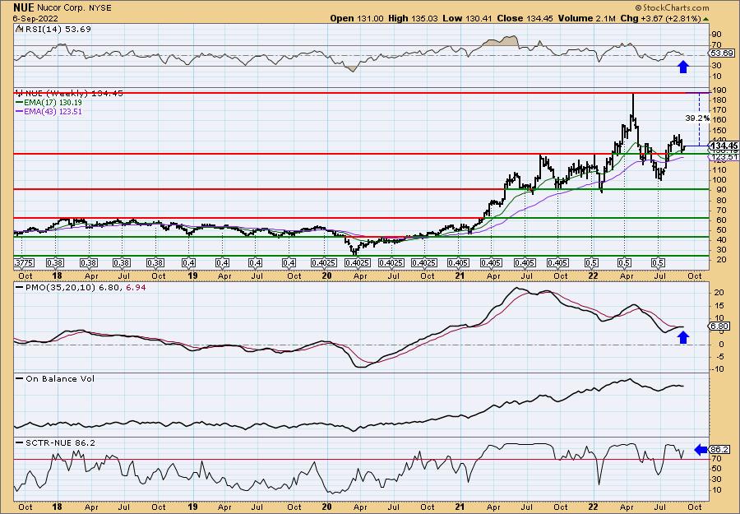
Task: Click the green up-triangle next to the Chg value
Action: [705, 19]
